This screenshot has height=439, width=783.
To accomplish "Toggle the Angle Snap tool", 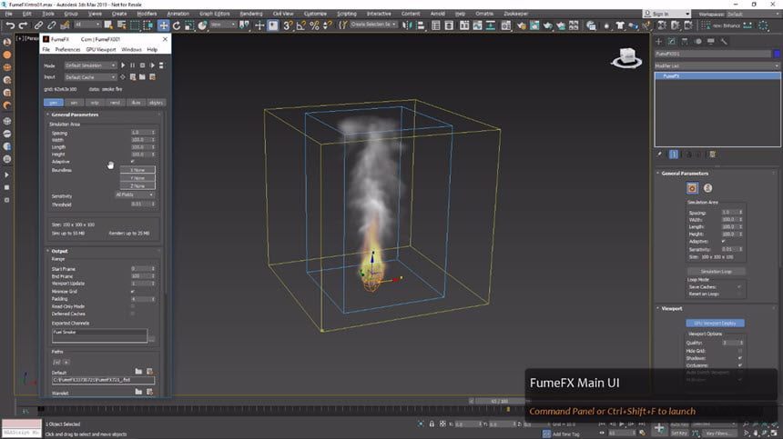I will coord(300,25).
